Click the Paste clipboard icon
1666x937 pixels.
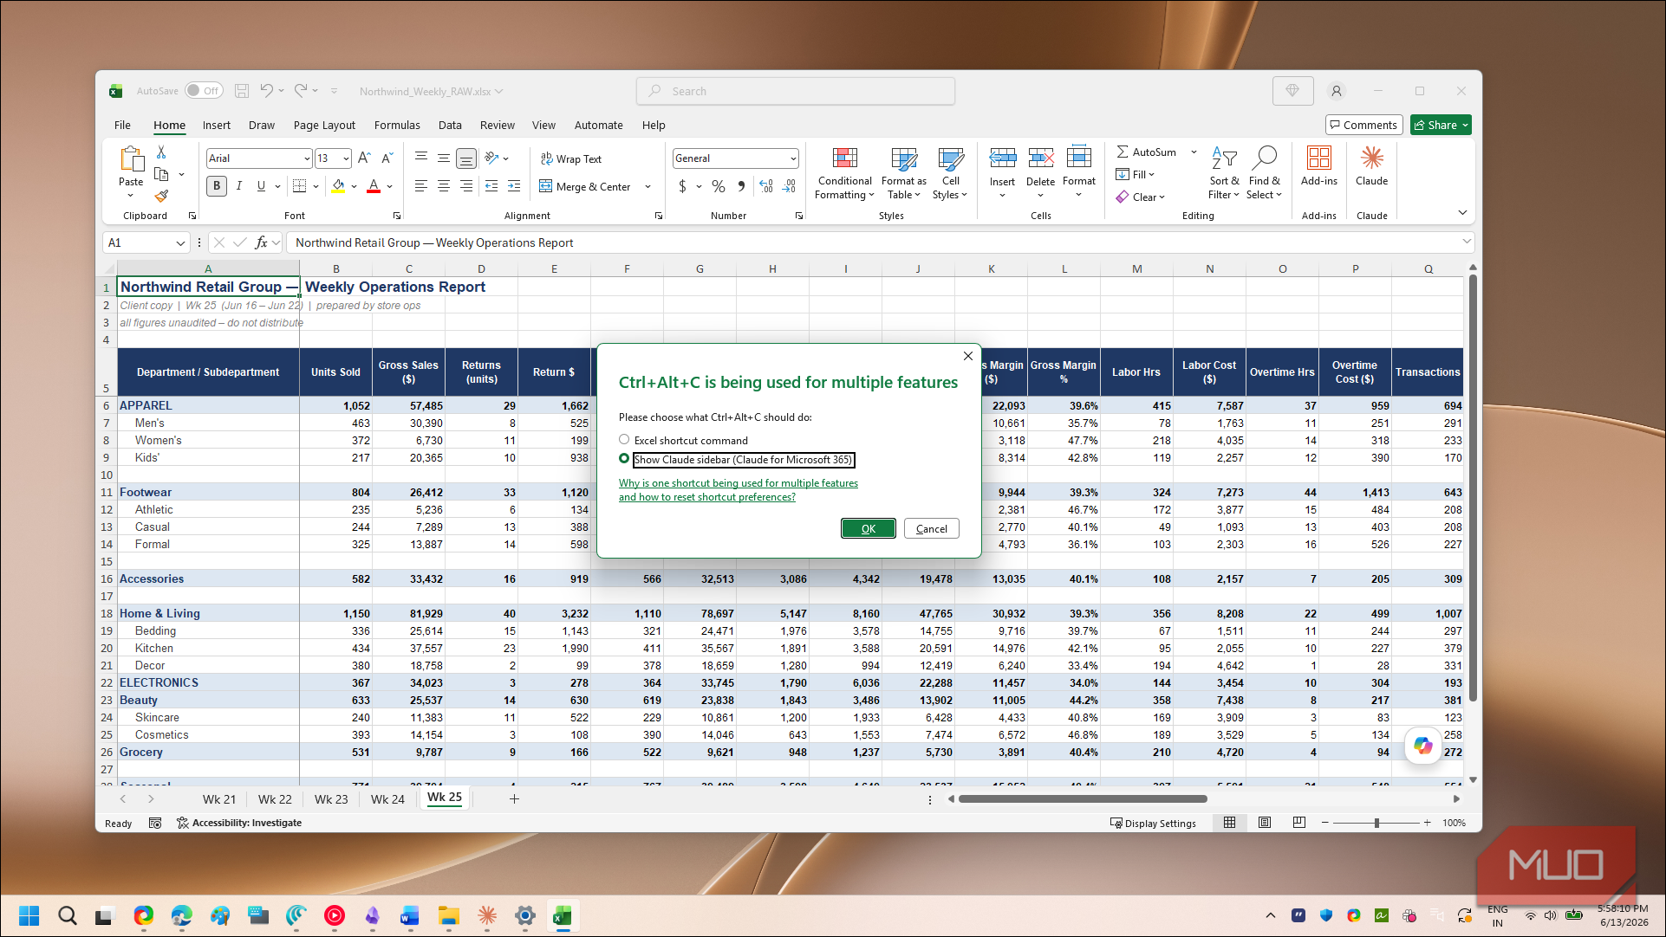(131, 160)
